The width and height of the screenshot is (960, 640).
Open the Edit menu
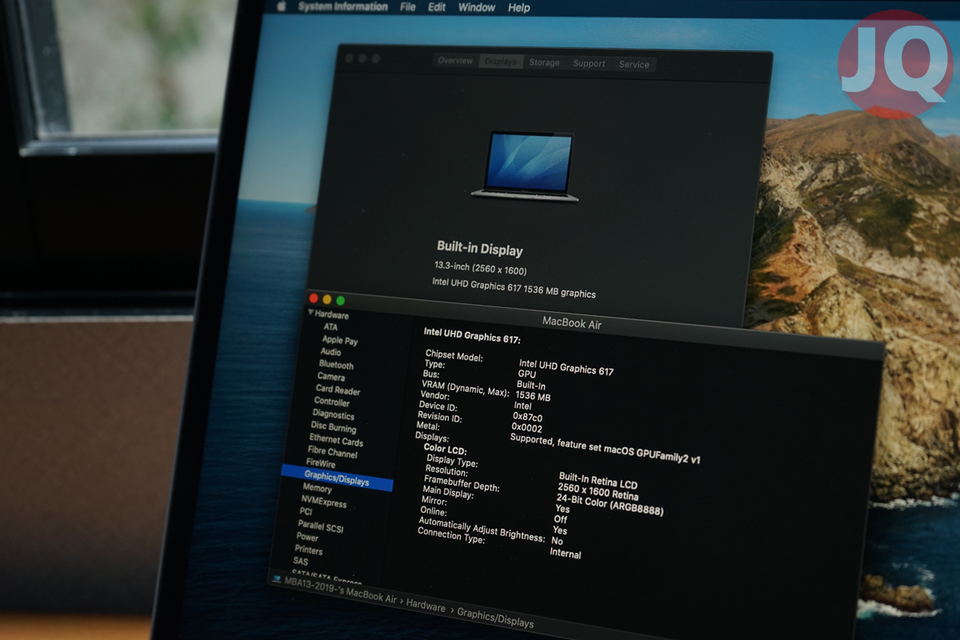click(437, 7)
